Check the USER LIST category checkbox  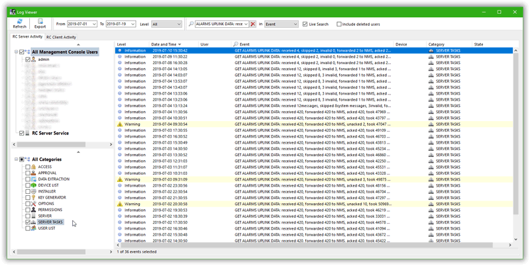pyautogui.click(x=28, y=228)
